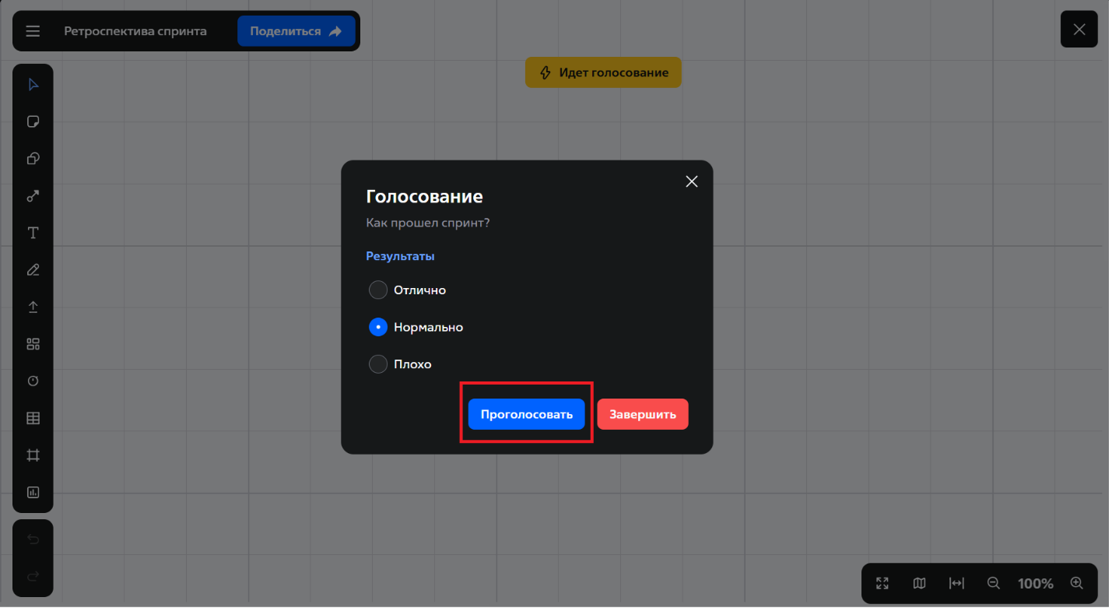The height and width of the screenshot is (615, 1112).
Task: Select the cursor pointer tool
Action: (33, 85)
